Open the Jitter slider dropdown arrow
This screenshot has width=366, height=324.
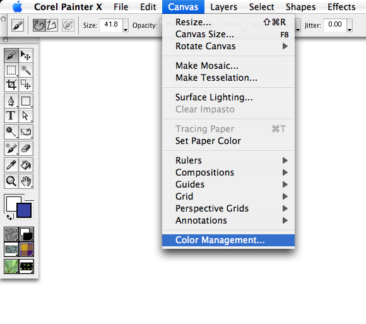click(350, 25)
